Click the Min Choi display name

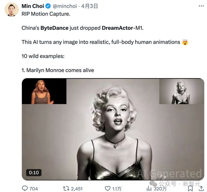pyautogui.click(x=33, y=6)
